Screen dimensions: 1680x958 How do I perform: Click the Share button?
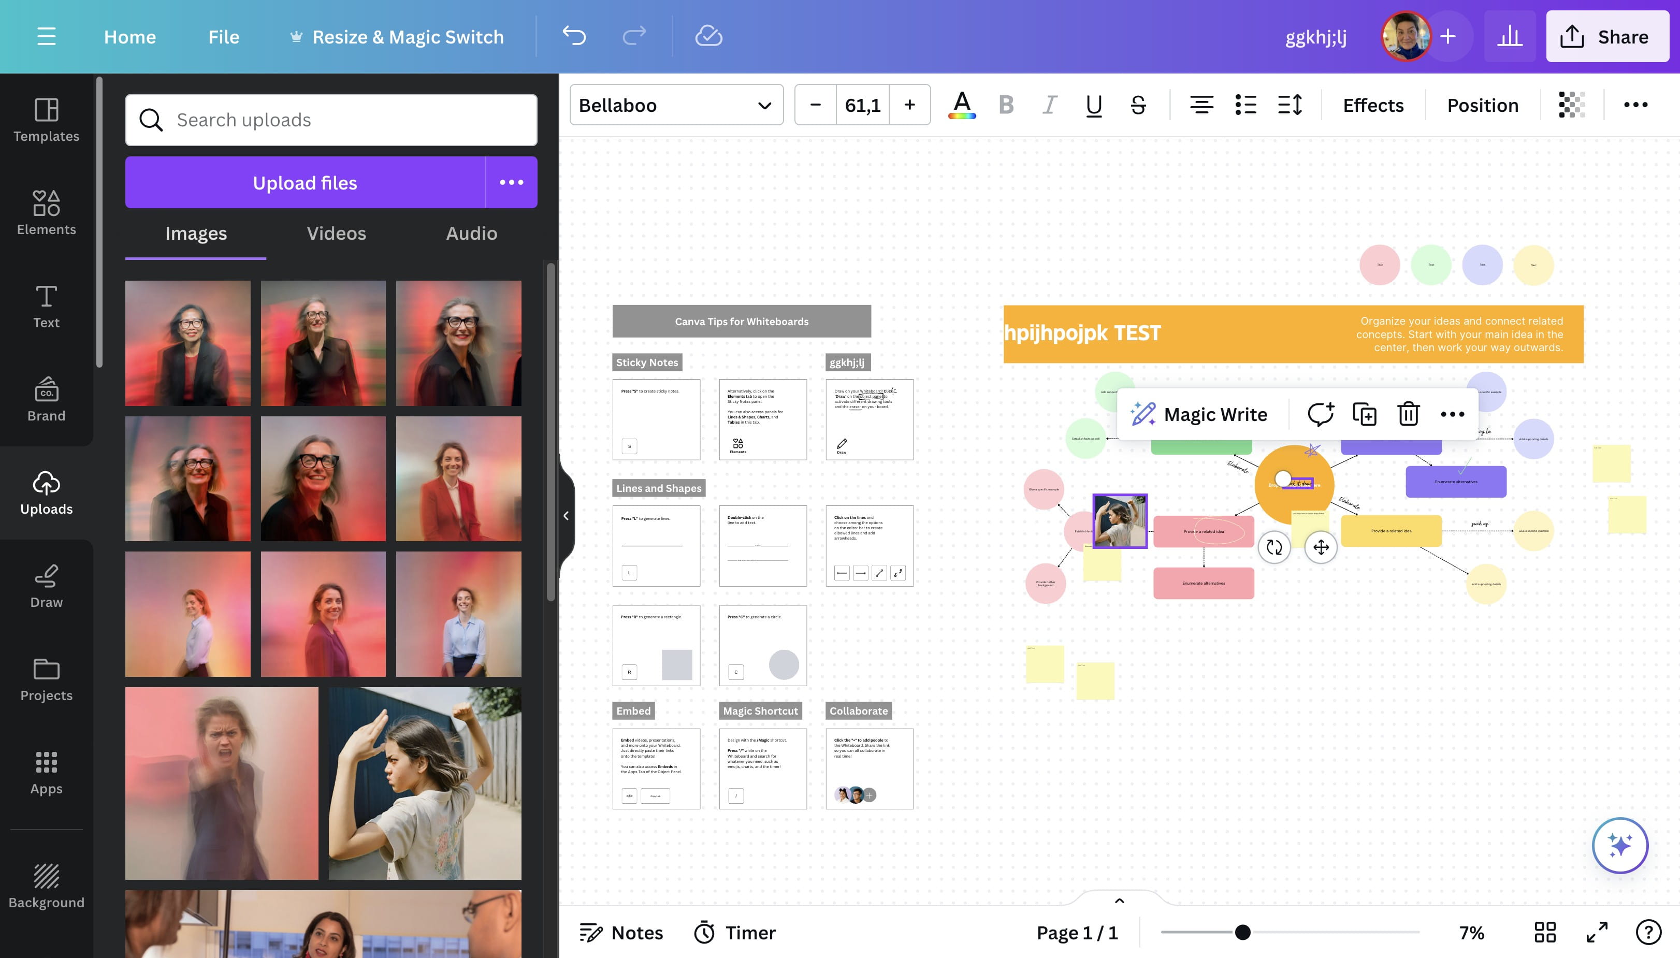(x=1606, y=37)
